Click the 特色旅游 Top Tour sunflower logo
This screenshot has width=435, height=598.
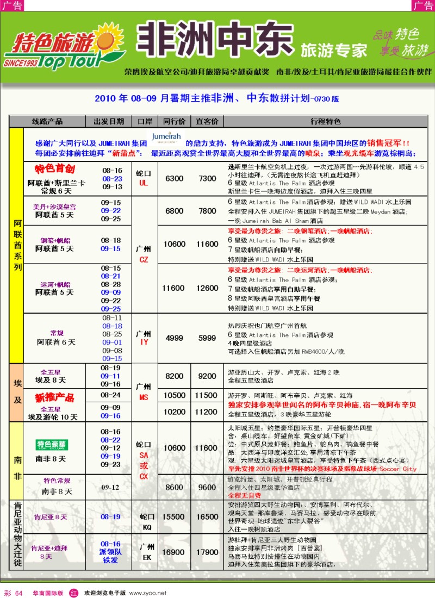pos(64,47)
